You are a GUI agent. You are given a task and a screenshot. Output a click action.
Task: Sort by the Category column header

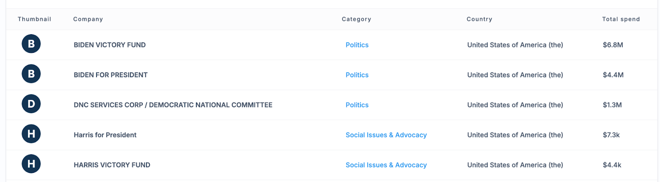point(356,19)
